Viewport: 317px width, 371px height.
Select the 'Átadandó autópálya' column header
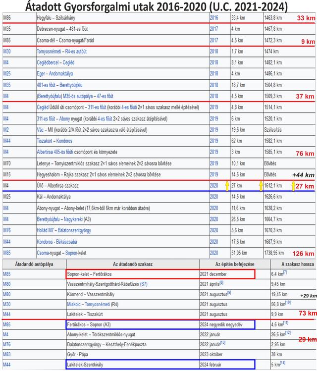coord(34,264)
